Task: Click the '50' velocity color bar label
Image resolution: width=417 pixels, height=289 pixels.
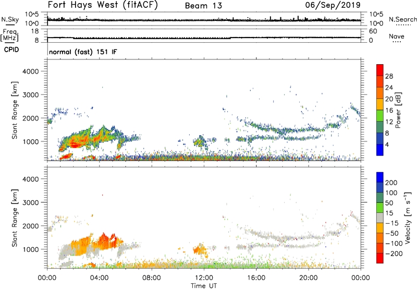Action: [389, 203]
